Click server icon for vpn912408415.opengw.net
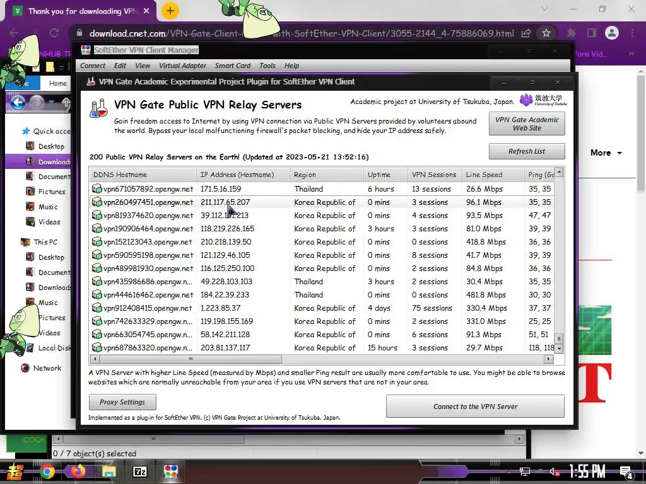 click(97, 308)
